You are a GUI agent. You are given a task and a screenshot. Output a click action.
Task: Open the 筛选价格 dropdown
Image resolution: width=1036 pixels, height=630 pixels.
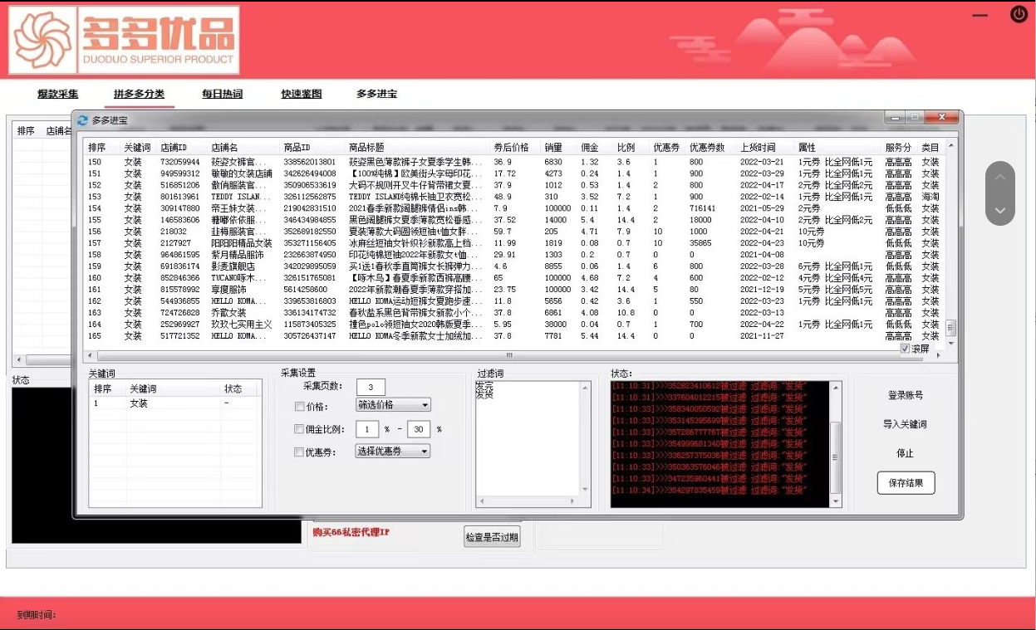[x=393, y=405]
